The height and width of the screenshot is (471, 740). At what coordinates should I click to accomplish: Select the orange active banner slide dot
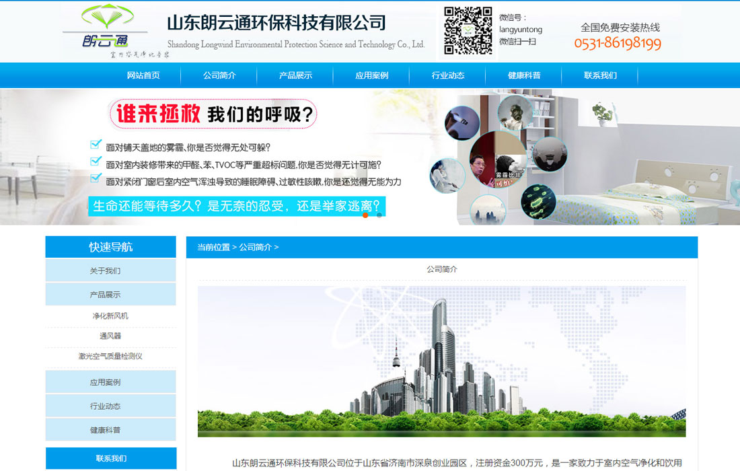pyautogui.click(x=365, y=215)
